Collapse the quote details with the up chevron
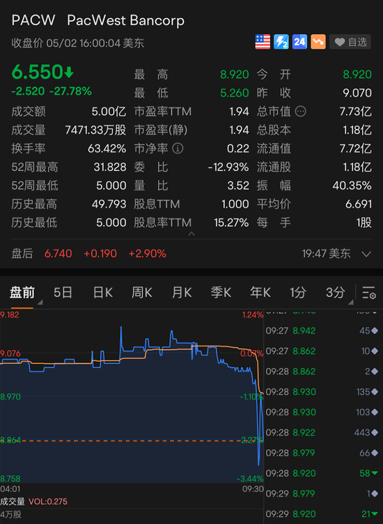The height and width of the screenshot is (524, 383). point(191,234)
